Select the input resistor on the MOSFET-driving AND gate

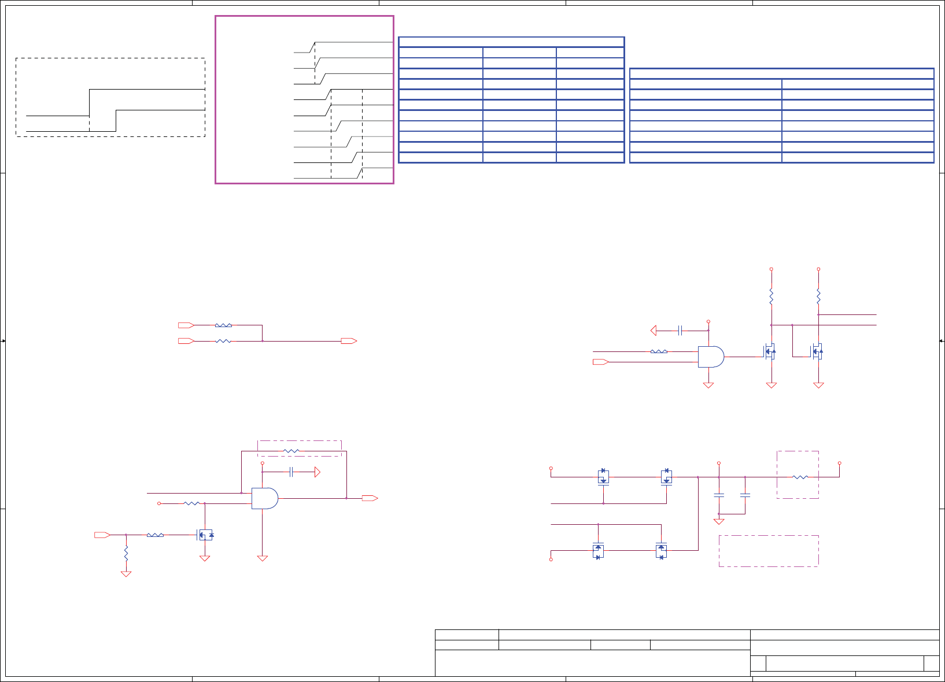point(659,351)
